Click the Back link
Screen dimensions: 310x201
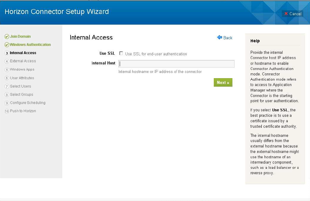pyautogui.click(x=228, y=38)
